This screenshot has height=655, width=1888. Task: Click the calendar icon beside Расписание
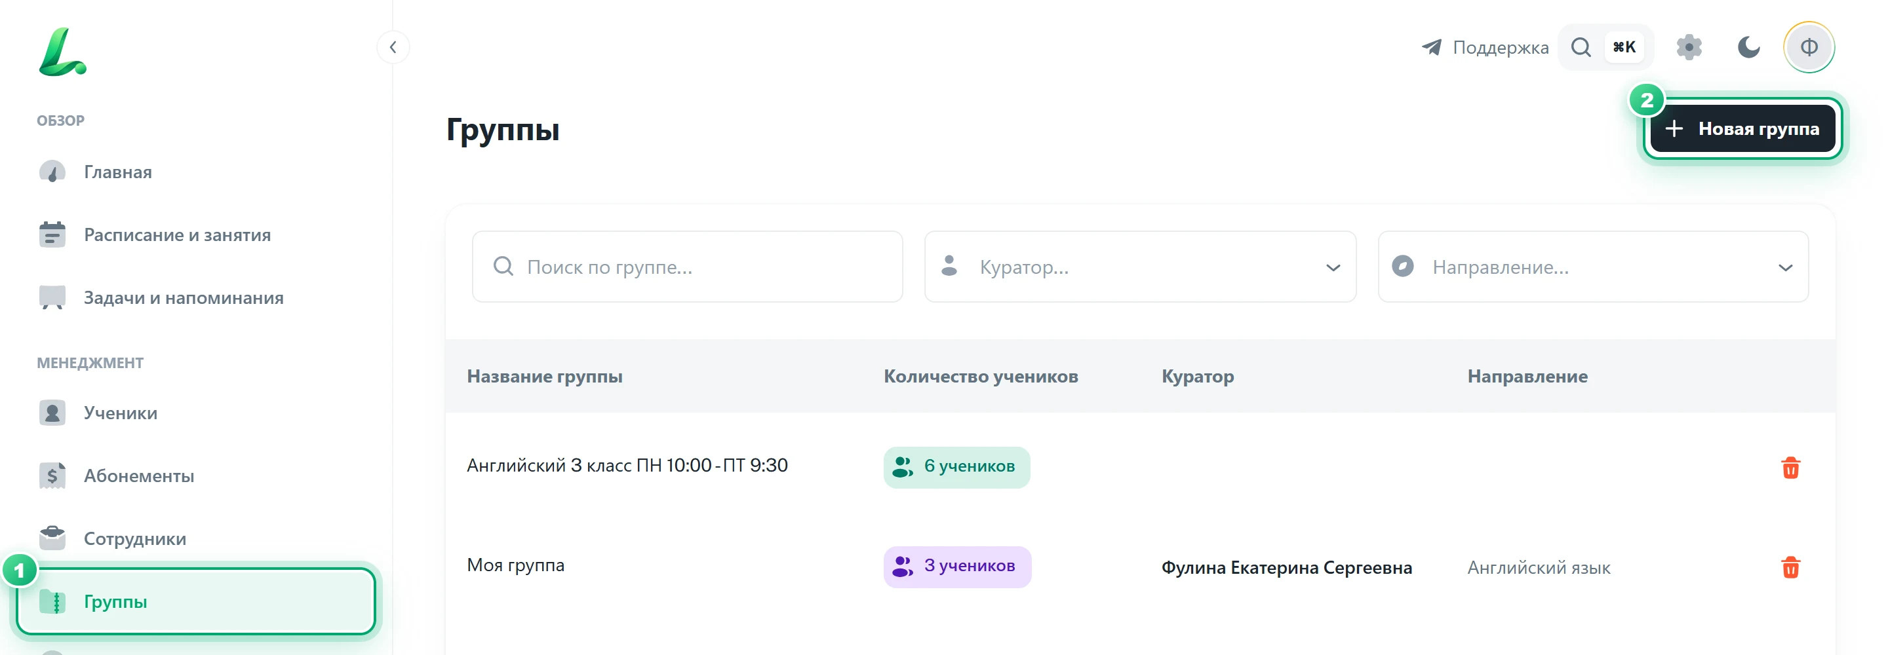tap(52, 234)
